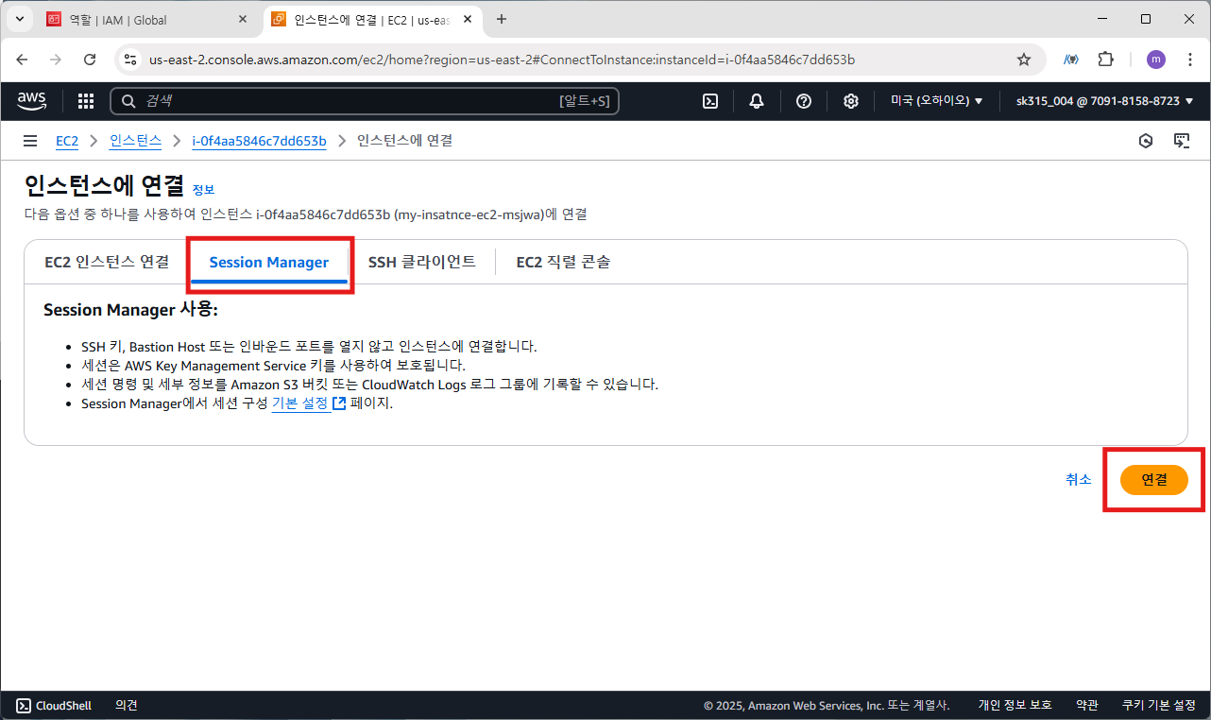Close the 인스턴스에 연결 browser tab
The width and height of the screenshot is (1211, 720).
[x=469, y=19]
